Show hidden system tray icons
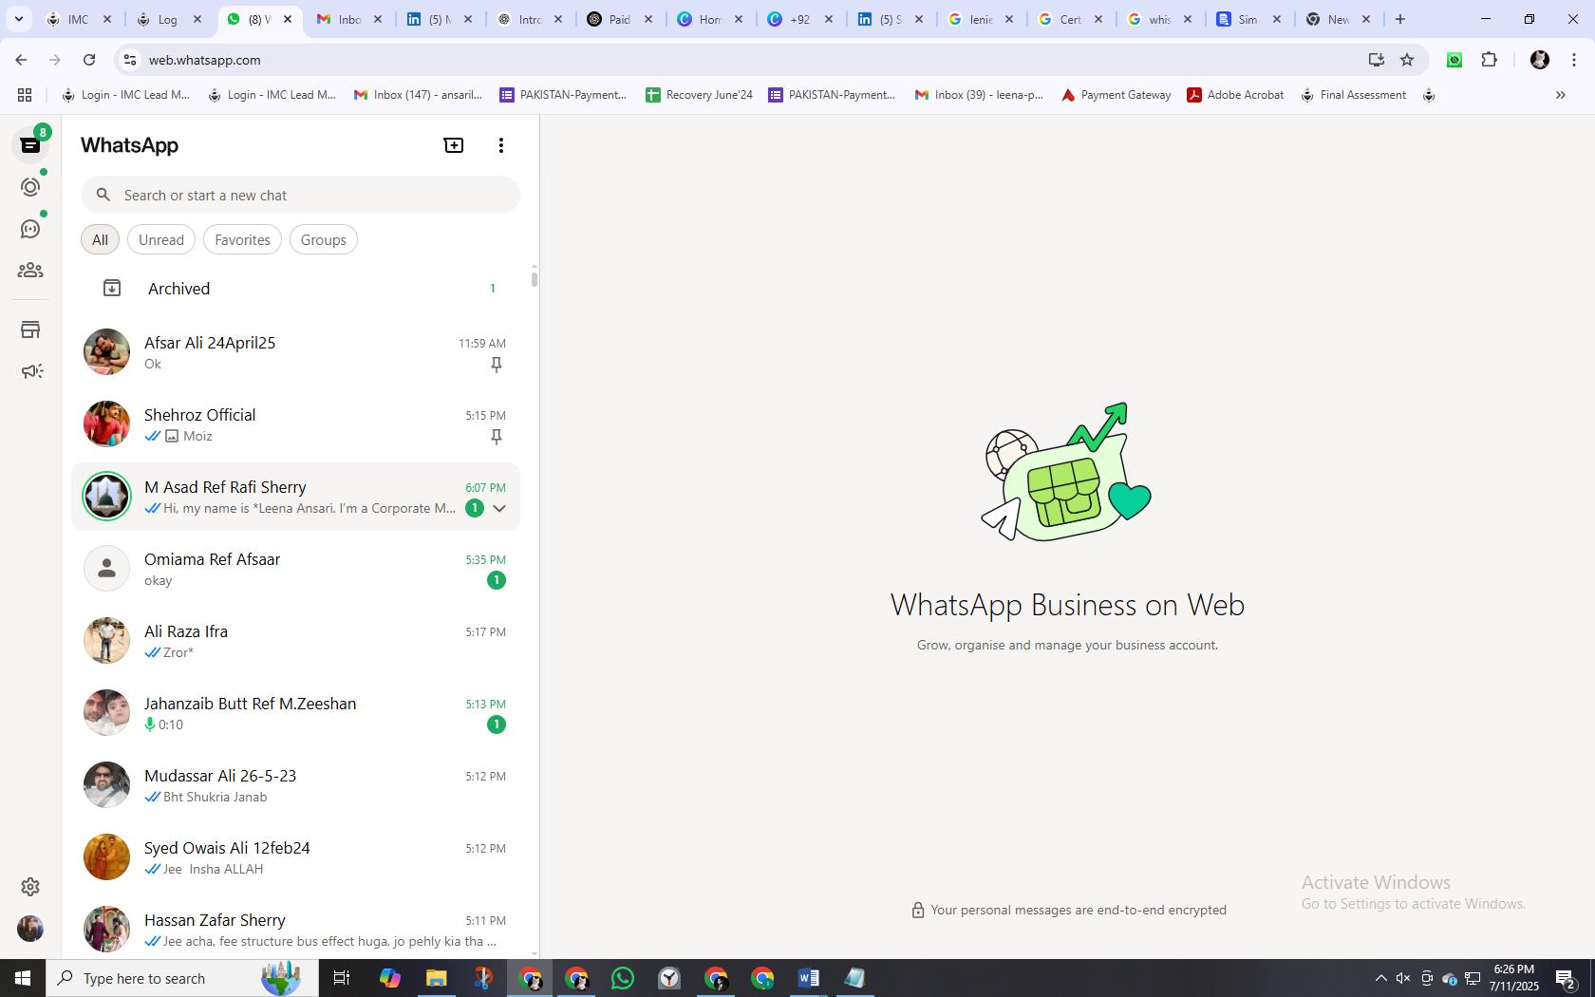Image resolution: width=1595 pixels, height=997 pixels. pyautogui.click(x=1381, y=978)
